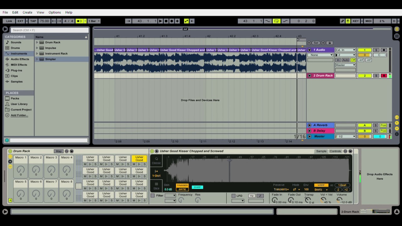402x226 pixels.
Task: Unfold the 1 Audio track triangle
Action: [309, 50]
